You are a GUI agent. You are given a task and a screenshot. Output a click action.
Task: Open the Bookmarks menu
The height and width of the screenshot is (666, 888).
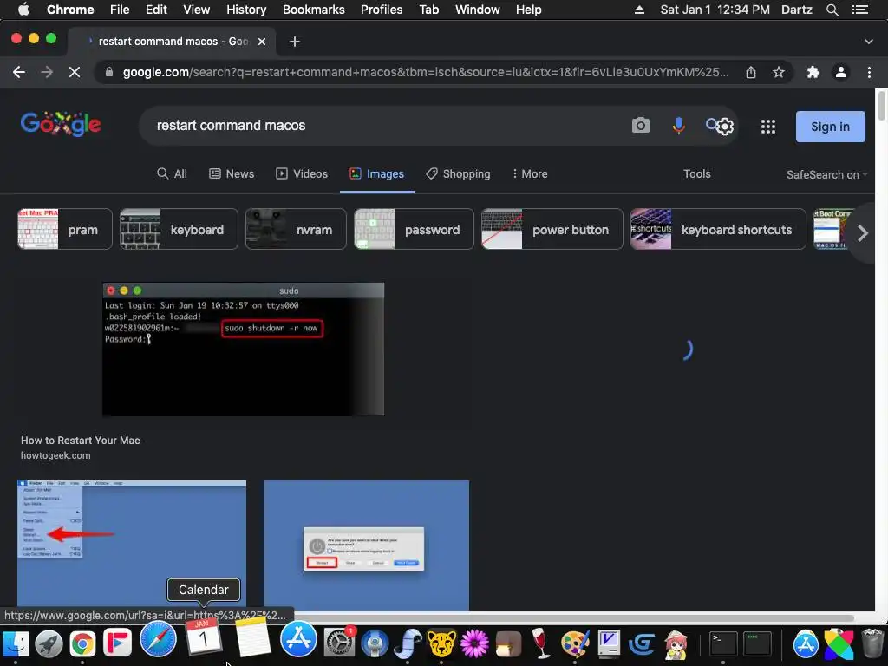point(314,10)
